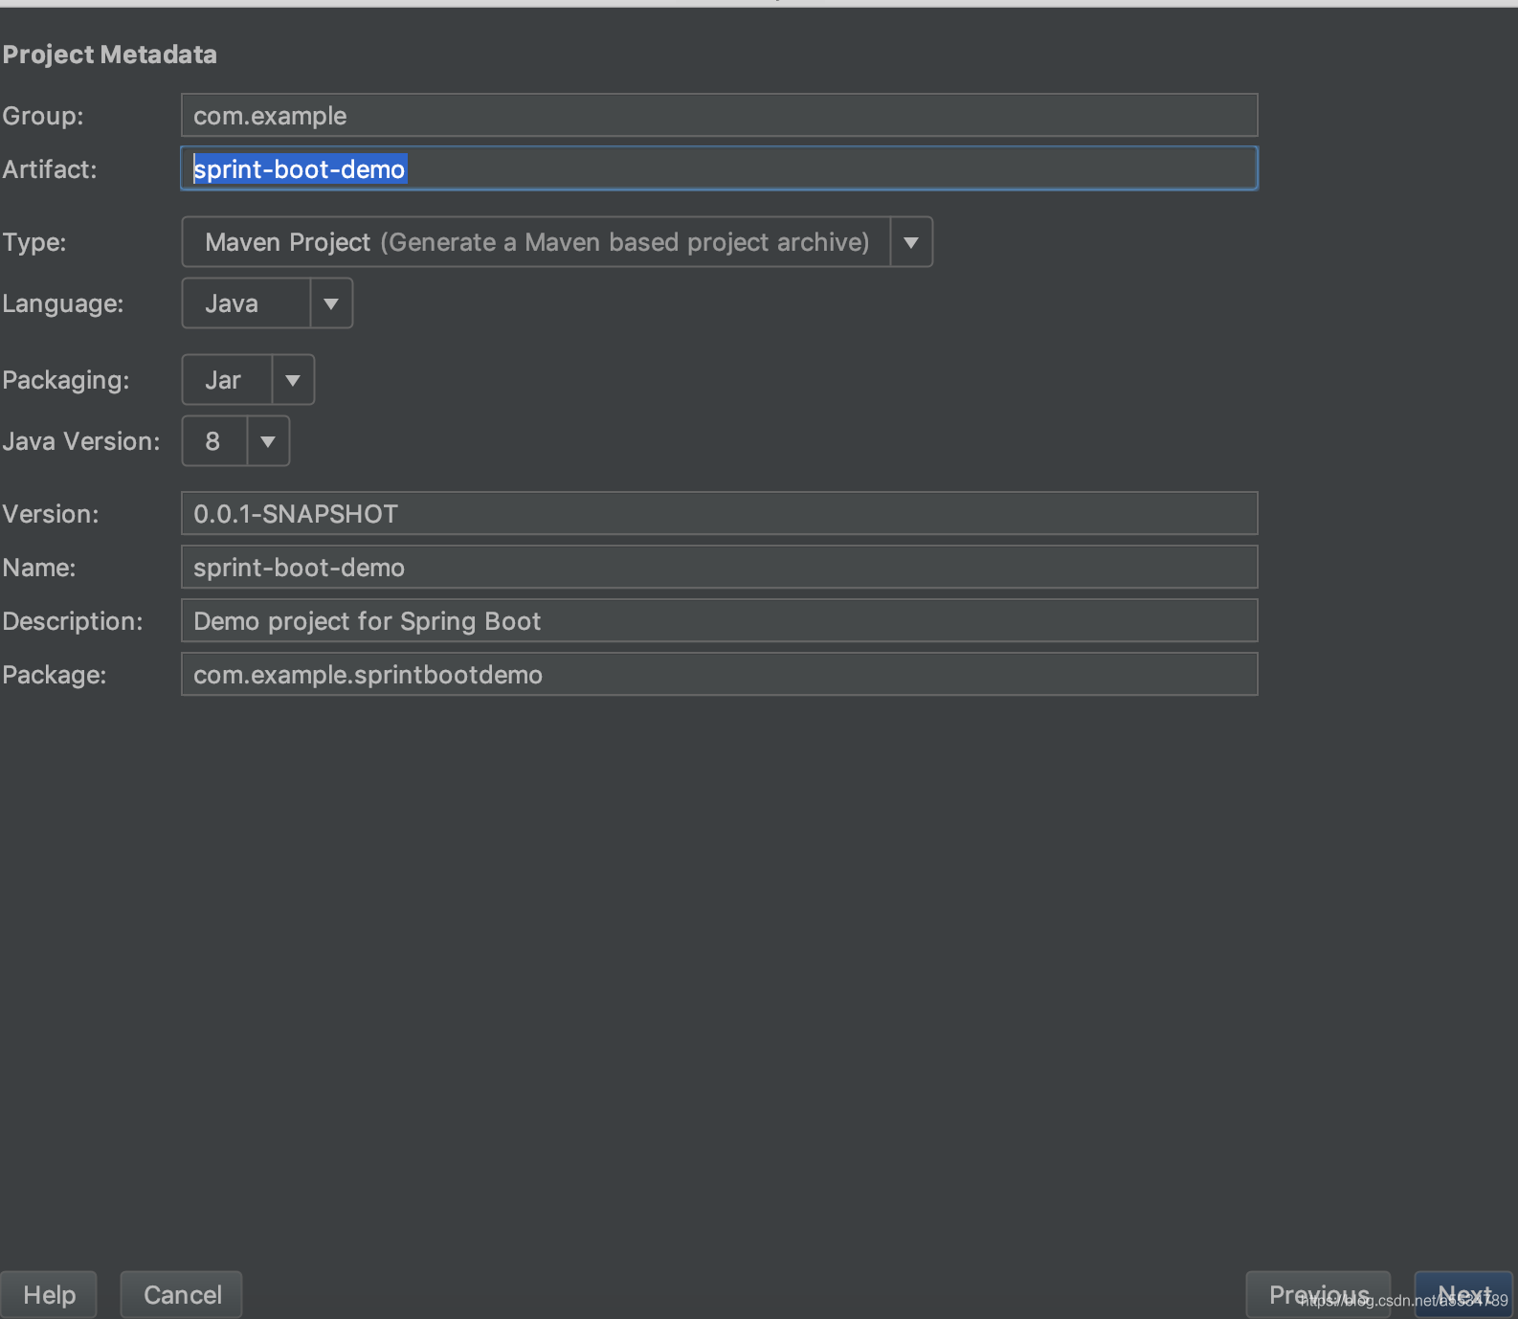The width and height of the screenshot is (1518, 1319).
Task: Go back with the Previous button
Action: (1318, 1294)
